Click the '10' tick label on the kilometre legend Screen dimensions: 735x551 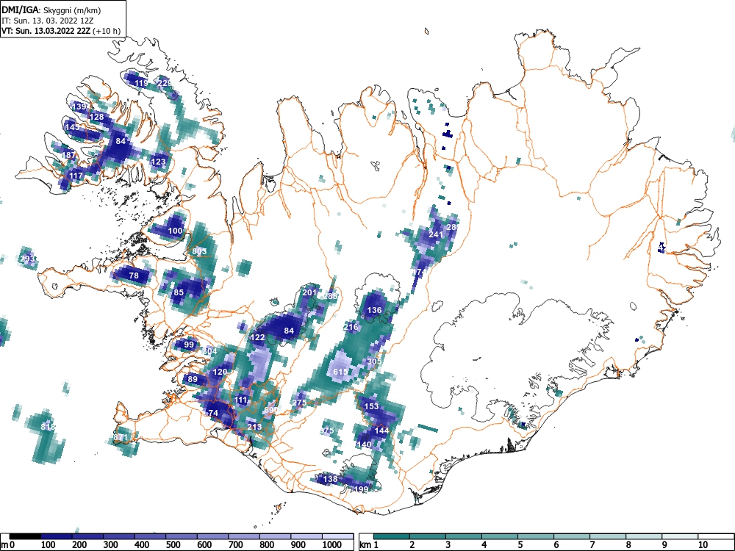click(x=702, y=545)
